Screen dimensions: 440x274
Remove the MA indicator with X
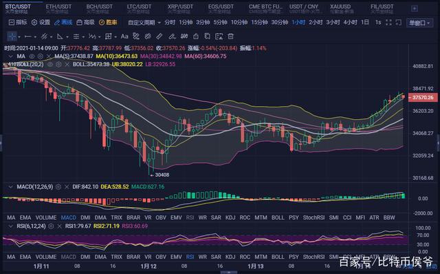(49, 56)
